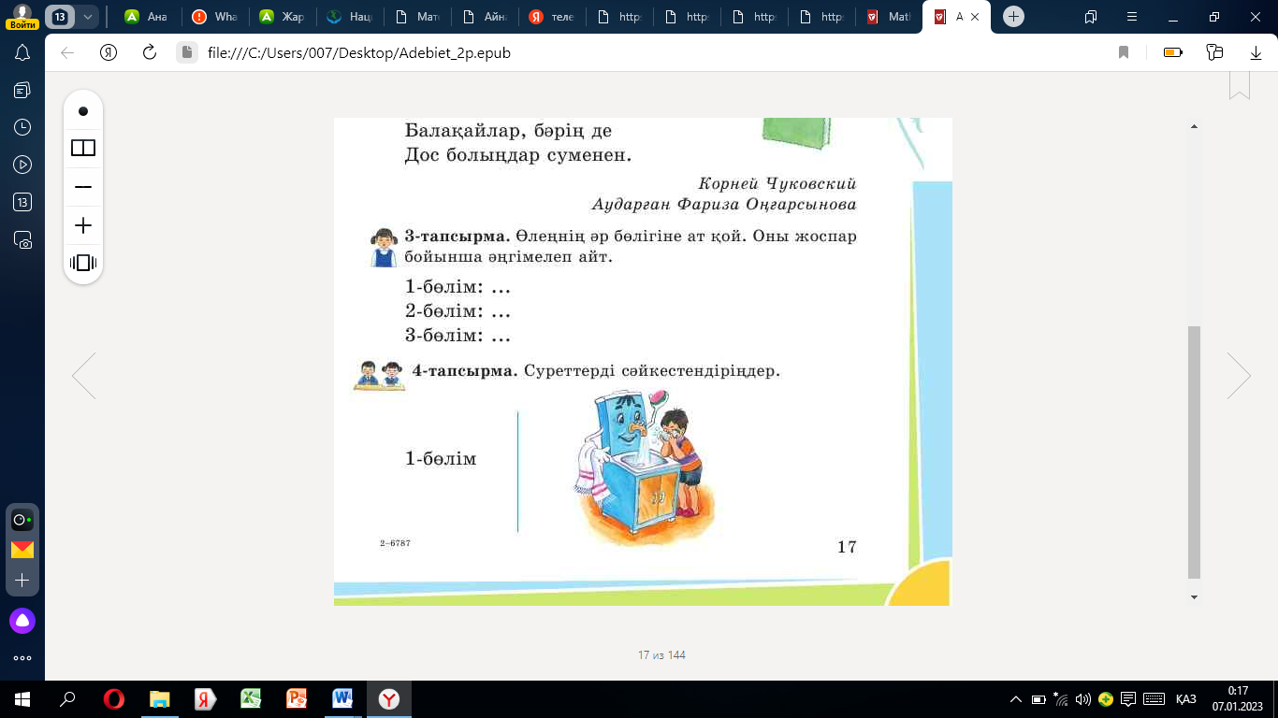Open File Explorer from the taskbar
The image size is (1278, 718).
[x=160, y=699]
